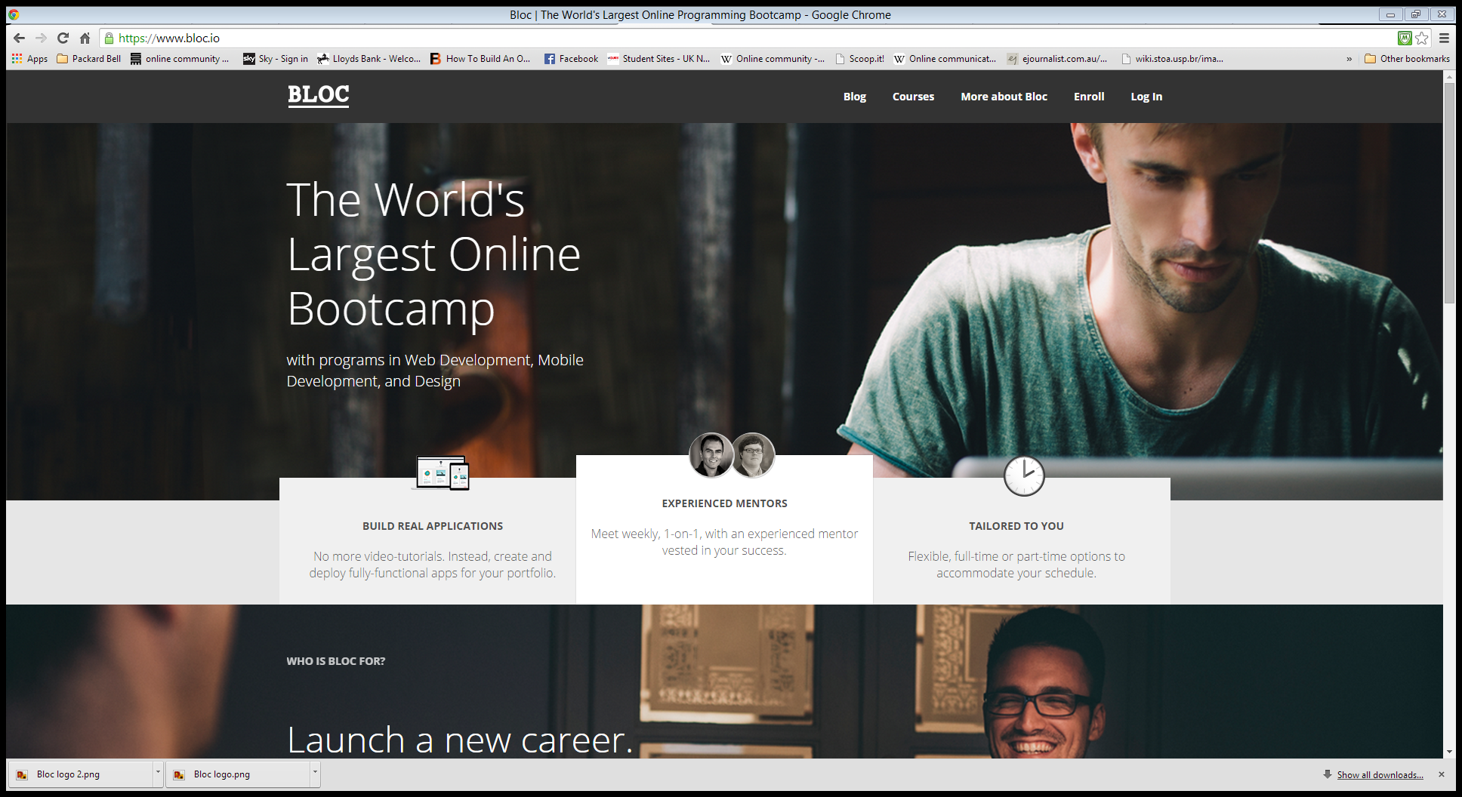Click the browser Forward arrow
The height and width of the screenshot is (797, 1462).
(41, 38)
